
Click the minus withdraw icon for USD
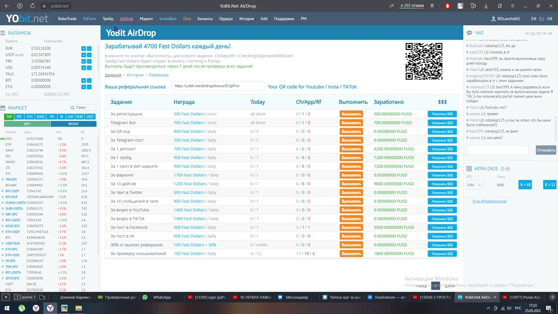click(89, 68)
